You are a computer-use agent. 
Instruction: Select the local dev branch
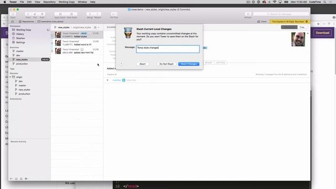point(29,55)
